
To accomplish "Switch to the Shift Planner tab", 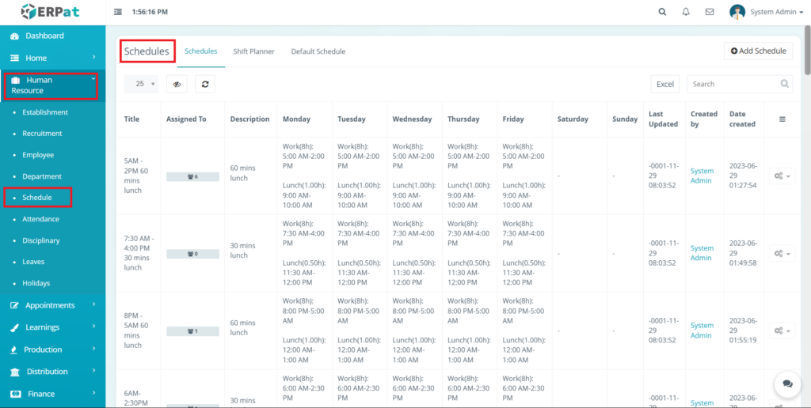I will click(253, 51).
